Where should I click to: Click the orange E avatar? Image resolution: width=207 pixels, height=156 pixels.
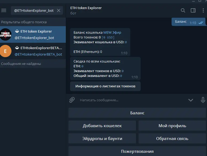click(x=5, y=51)
